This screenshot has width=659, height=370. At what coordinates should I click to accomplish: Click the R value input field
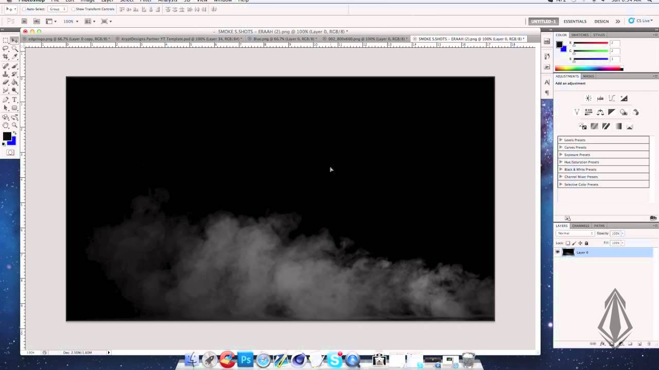point(615,43)
